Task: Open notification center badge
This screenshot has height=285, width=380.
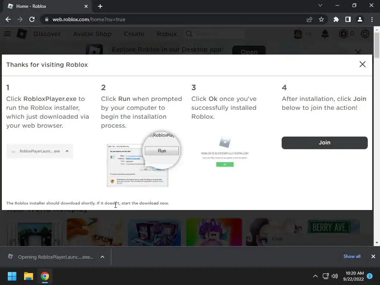Action: coord(370,276)
